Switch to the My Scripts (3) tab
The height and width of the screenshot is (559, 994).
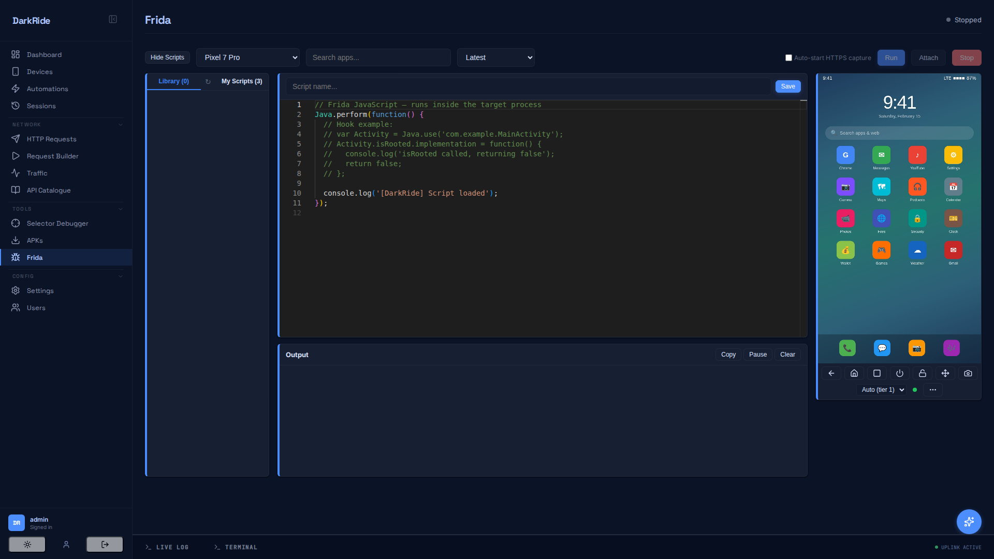[x=242, y=81]
